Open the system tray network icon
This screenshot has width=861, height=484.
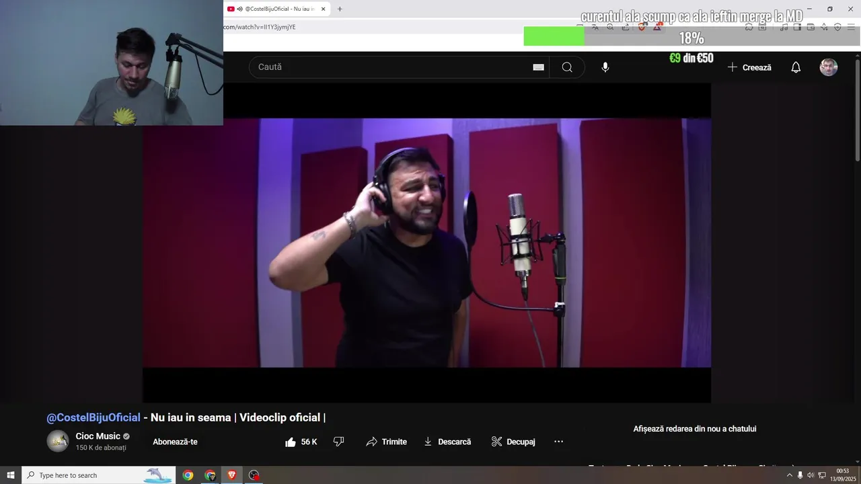[x=822, y=475]
